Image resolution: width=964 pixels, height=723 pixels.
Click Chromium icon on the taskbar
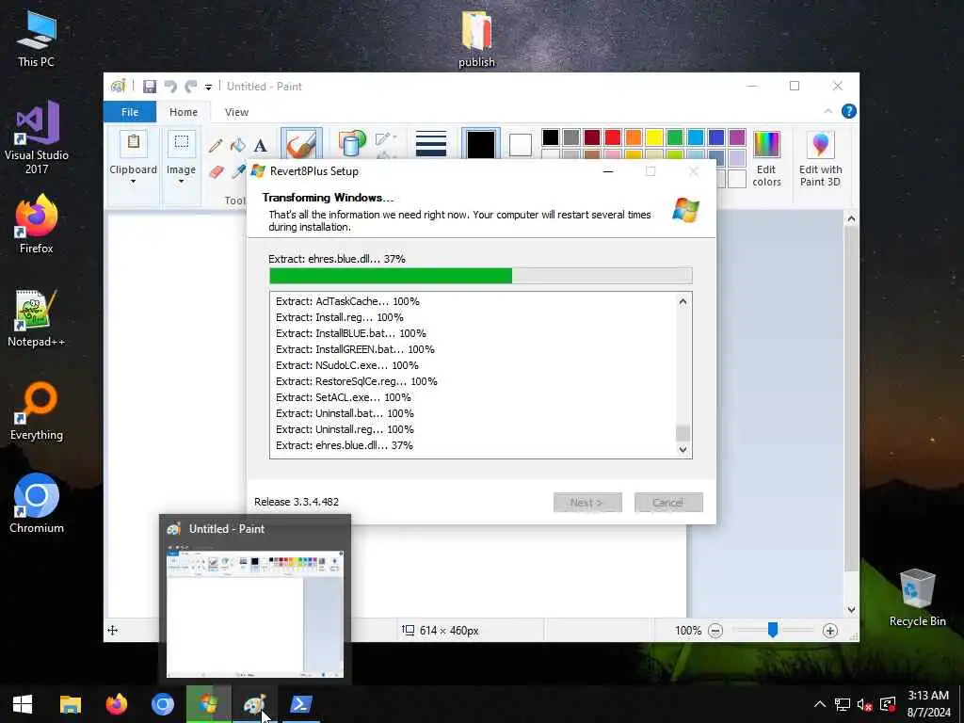point(162,704)
